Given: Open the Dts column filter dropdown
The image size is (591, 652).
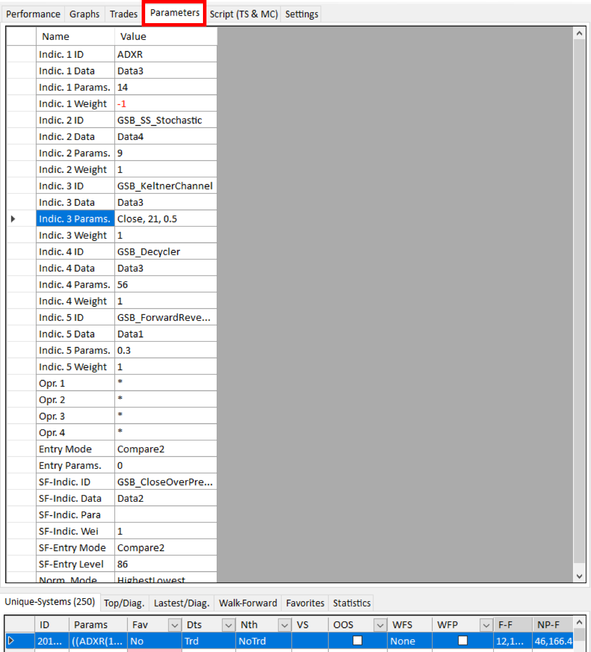Looking at the screenshot, I should tap(228, 625).
